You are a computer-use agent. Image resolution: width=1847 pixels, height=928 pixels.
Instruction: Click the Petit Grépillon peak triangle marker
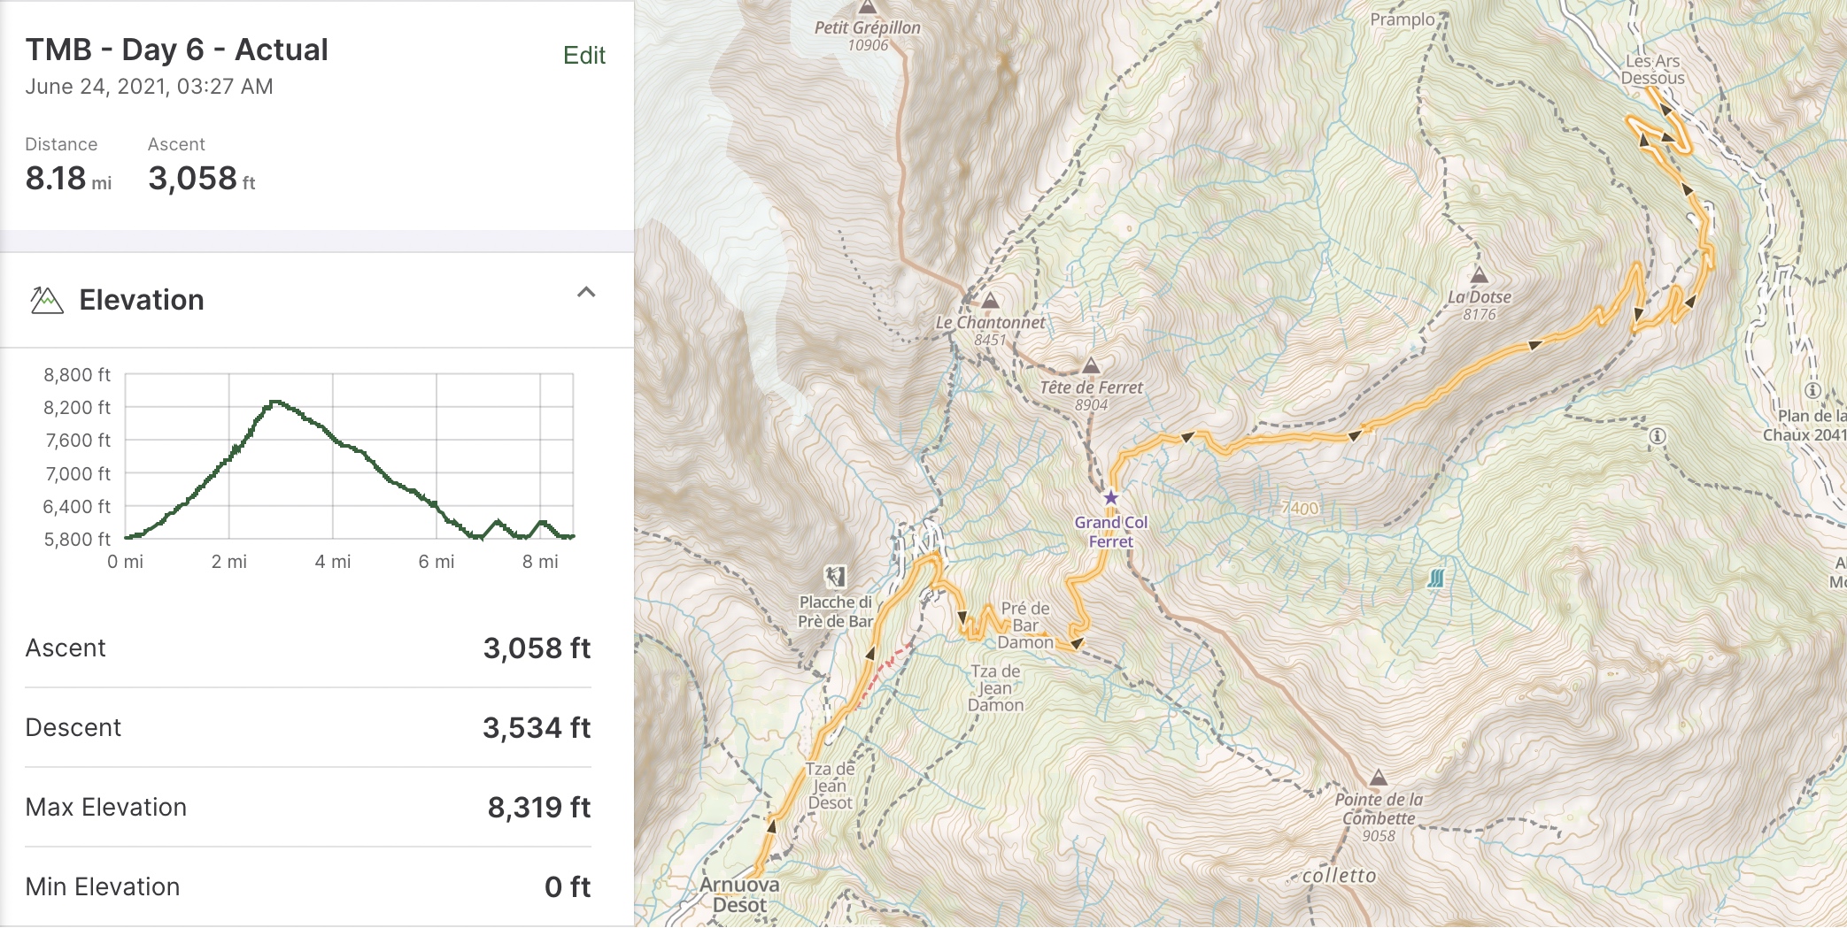pyautogui.click(x=867, y=7)
